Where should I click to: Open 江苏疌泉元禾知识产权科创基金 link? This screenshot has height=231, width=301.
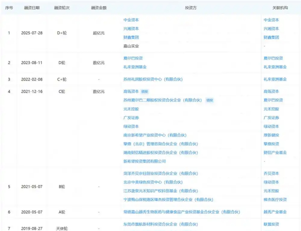161,191
